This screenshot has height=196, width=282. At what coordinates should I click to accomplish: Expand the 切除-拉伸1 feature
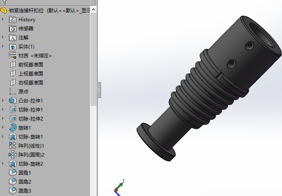pyautogui.click(x=3, y=109)
